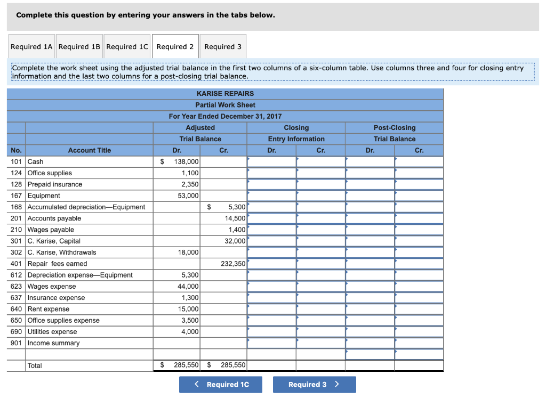
Task: Click the Closing Cr. cell for Office supplies
Action: (320, 173)
